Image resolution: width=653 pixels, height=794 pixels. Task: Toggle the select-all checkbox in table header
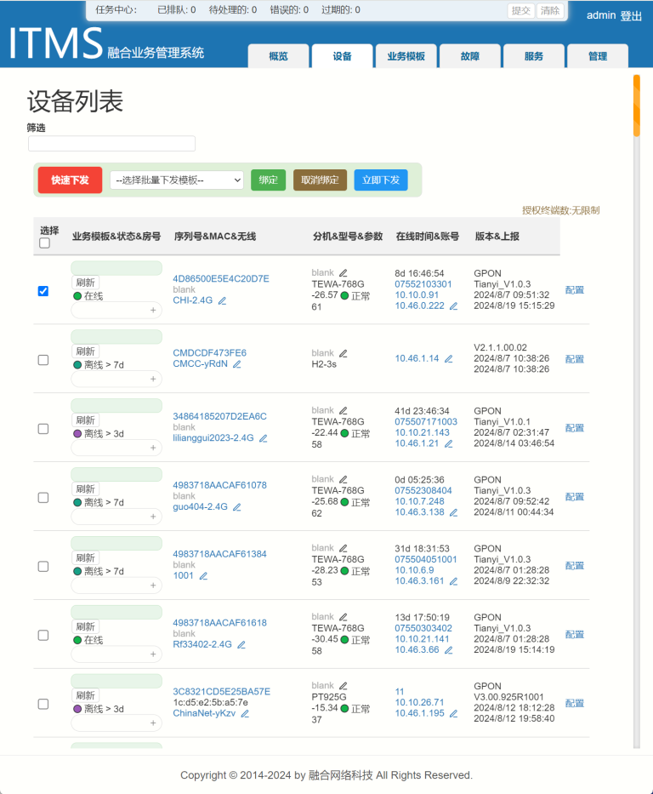point(45,243)
